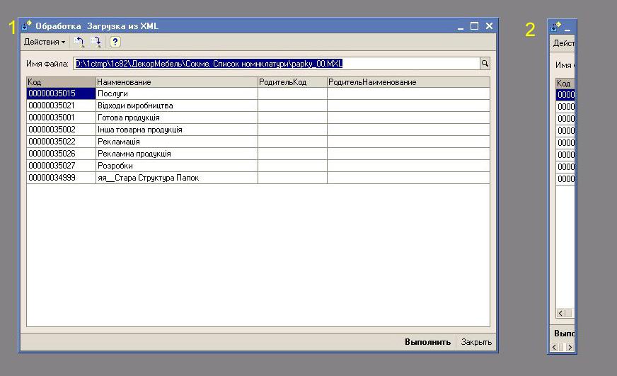Image resolution: width=617 pixels, height=376 pixels.
Task: Click the Код column header in window 1
Action: (61, 82)
